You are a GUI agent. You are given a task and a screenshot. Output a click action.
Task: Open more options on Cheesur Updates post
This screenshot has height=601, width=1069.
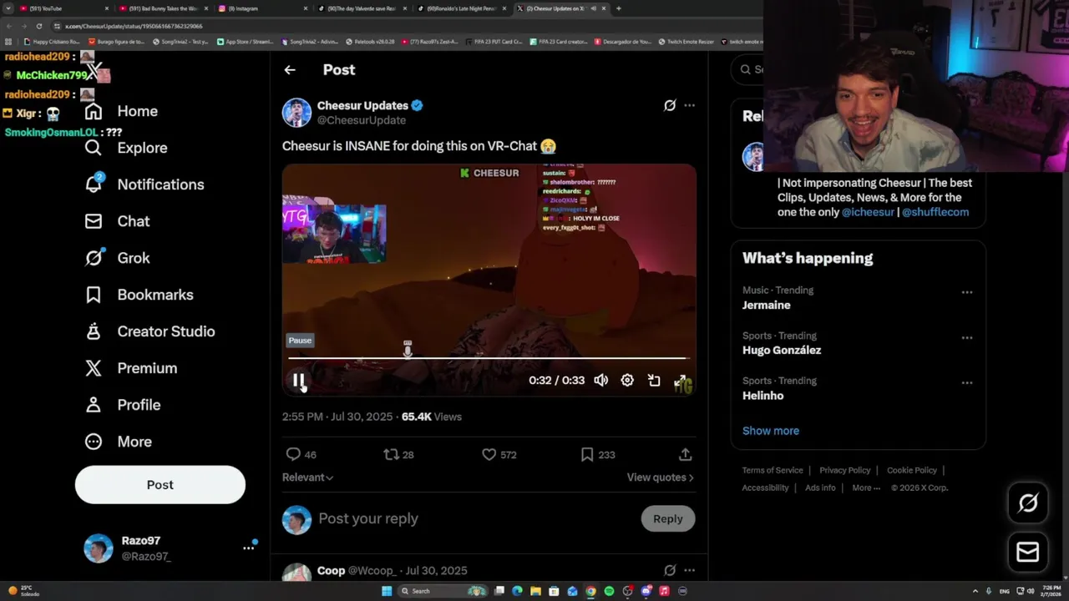pyautogui.click(x=689, y=105)
